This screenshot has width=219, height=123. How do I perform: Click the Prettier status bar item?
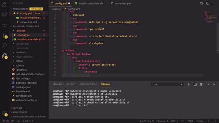pos(200,121)
